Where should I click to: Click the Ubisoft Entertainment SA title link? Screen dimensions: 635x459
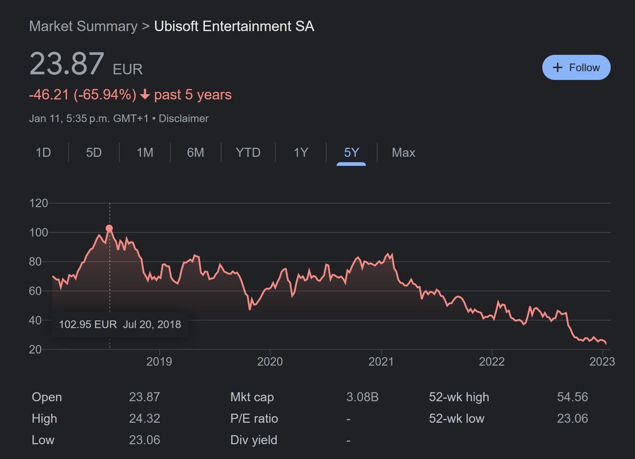234,26
